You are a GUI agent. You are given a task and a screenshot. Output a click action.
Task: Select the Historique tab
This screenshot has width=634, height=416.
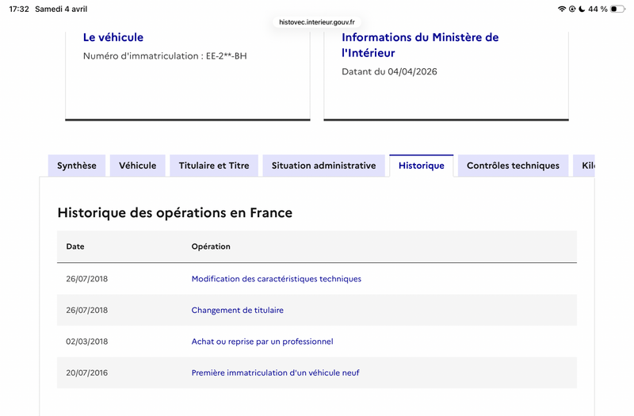tap(421, 166)
